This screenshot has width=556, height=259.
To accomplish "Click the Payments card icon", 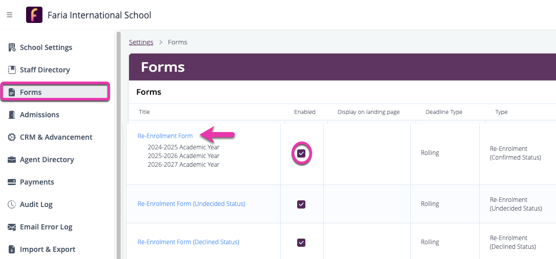I will tap(12, 182).
